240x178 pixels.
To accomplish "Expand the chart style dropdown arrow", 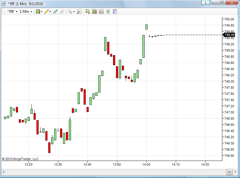I will tap(42, 12).
